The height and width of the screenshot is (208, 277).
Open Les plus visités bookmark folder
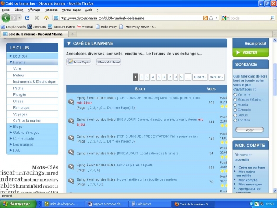(x=13, y=27)
